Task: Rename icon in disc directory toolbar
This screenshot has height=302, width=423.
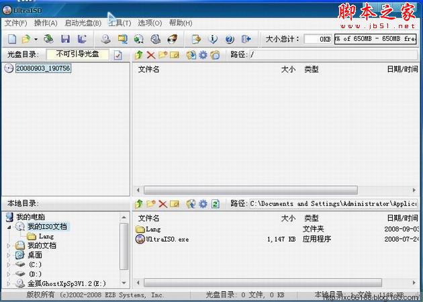Action: point(175,55)
